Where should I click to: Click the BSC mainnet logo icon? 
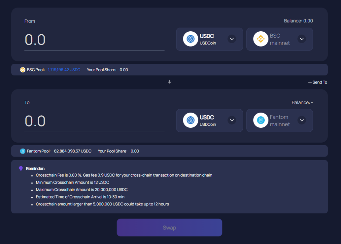click(x=260, y=39)
